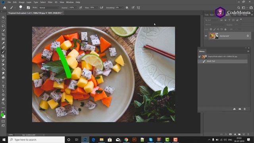Image resolution: width=254 pixels, height=143 pixels.
Task: Open the Flow value dropdown arrow
Action: (x=97, y=8)
